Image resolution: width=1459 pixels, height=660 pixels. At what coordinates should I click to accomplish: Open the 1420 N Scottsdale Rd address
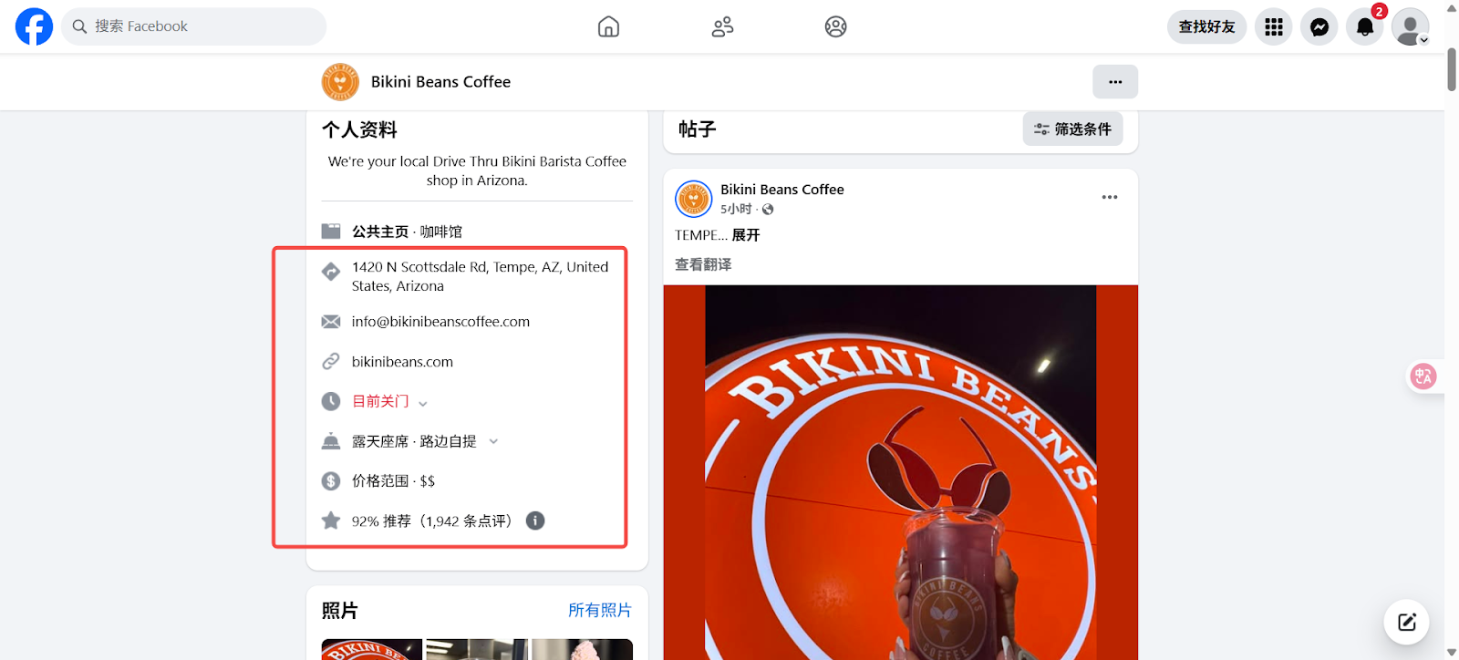point(480,276)
